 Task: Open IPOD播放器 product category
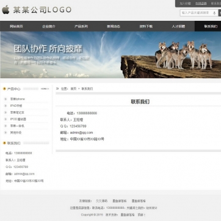click(x=18, y=119)
